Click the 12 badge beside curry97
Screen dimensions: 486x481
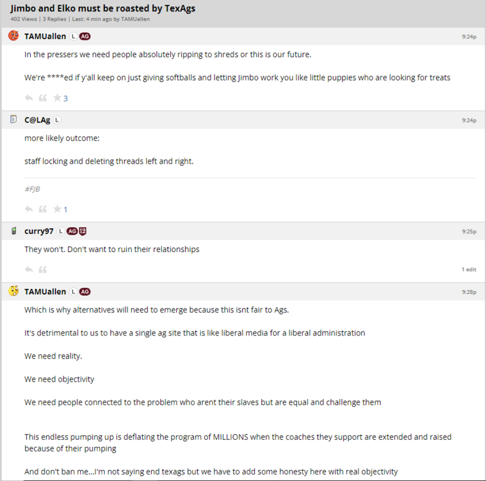[x=83, y=231]
